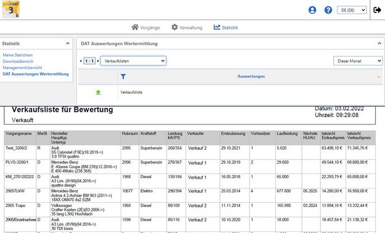Viewport: 385px width, 233px height.
Task: Click the KM_27012022/2 row name
Action: pos(20,177)
